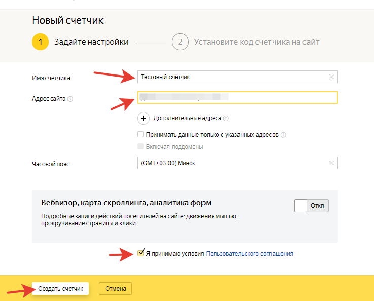Clear the counter name field with X icon
Screen dimensions: 374x301
331,77
